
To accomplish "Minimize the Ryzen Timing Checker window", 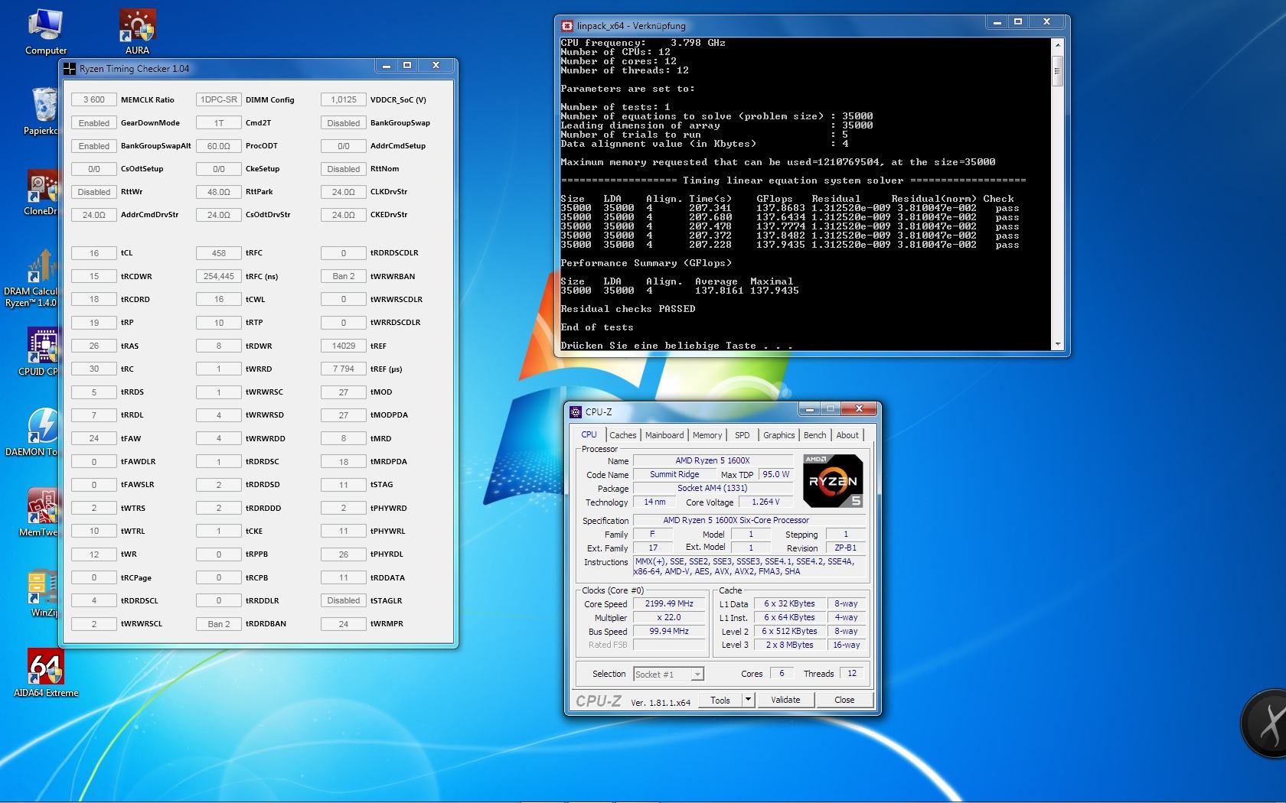I will [385, 66].
